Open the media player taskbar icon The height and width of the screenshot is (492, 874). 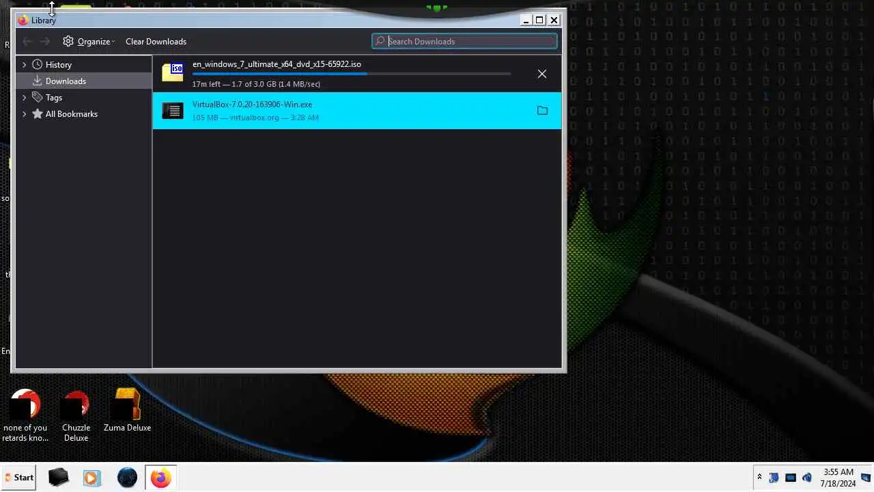[91, 478]
